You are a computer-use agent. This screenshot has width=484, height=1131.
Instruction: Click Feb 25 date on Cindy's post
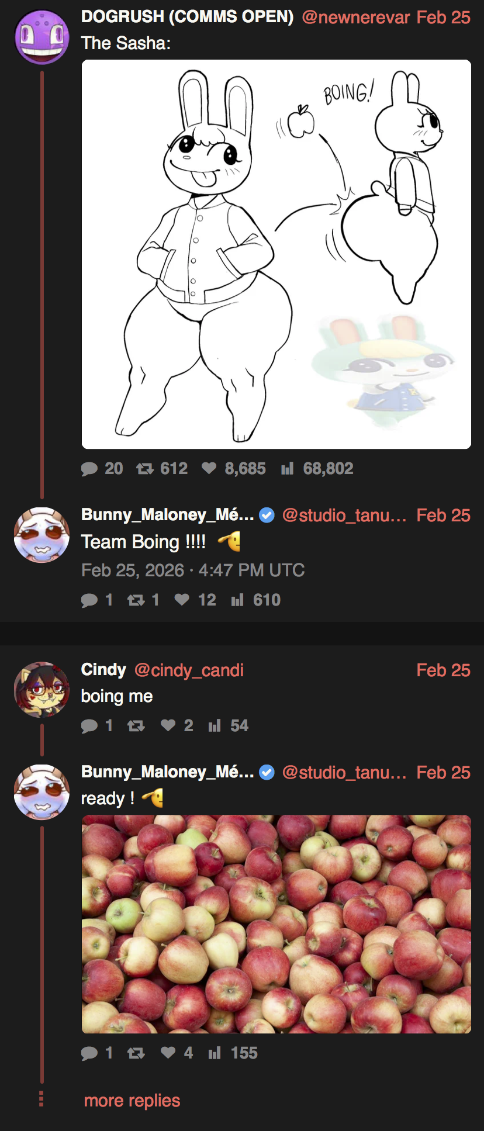[443, 670]
